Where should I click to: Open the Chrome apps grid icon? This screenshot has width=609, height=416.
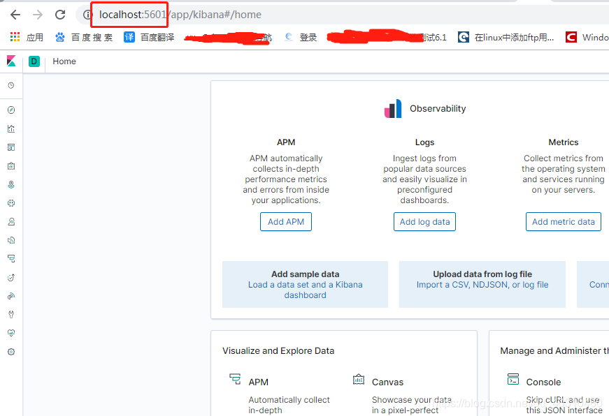(15, 36)
